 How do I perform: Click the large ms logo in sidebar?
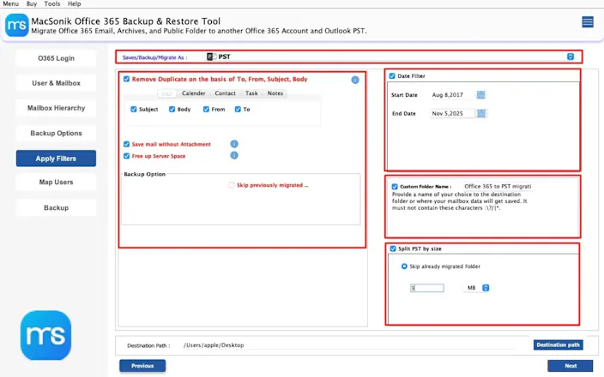tap(45, 335)
